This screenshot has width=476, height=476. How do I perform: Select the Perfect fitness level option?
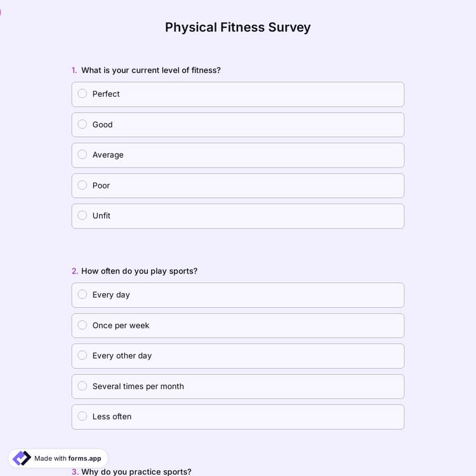point(83,94)
